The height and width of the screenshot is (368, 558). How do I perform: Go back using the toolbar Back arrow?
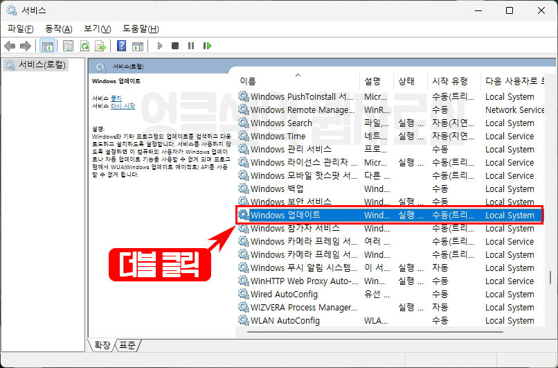coord(10,46)
